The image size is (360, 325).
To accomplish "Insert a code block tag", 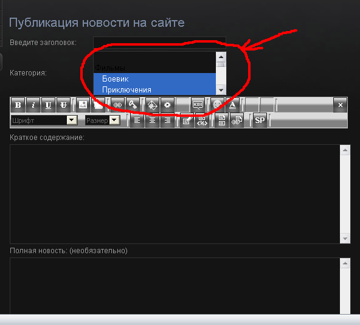I will (x=202, y=120).
